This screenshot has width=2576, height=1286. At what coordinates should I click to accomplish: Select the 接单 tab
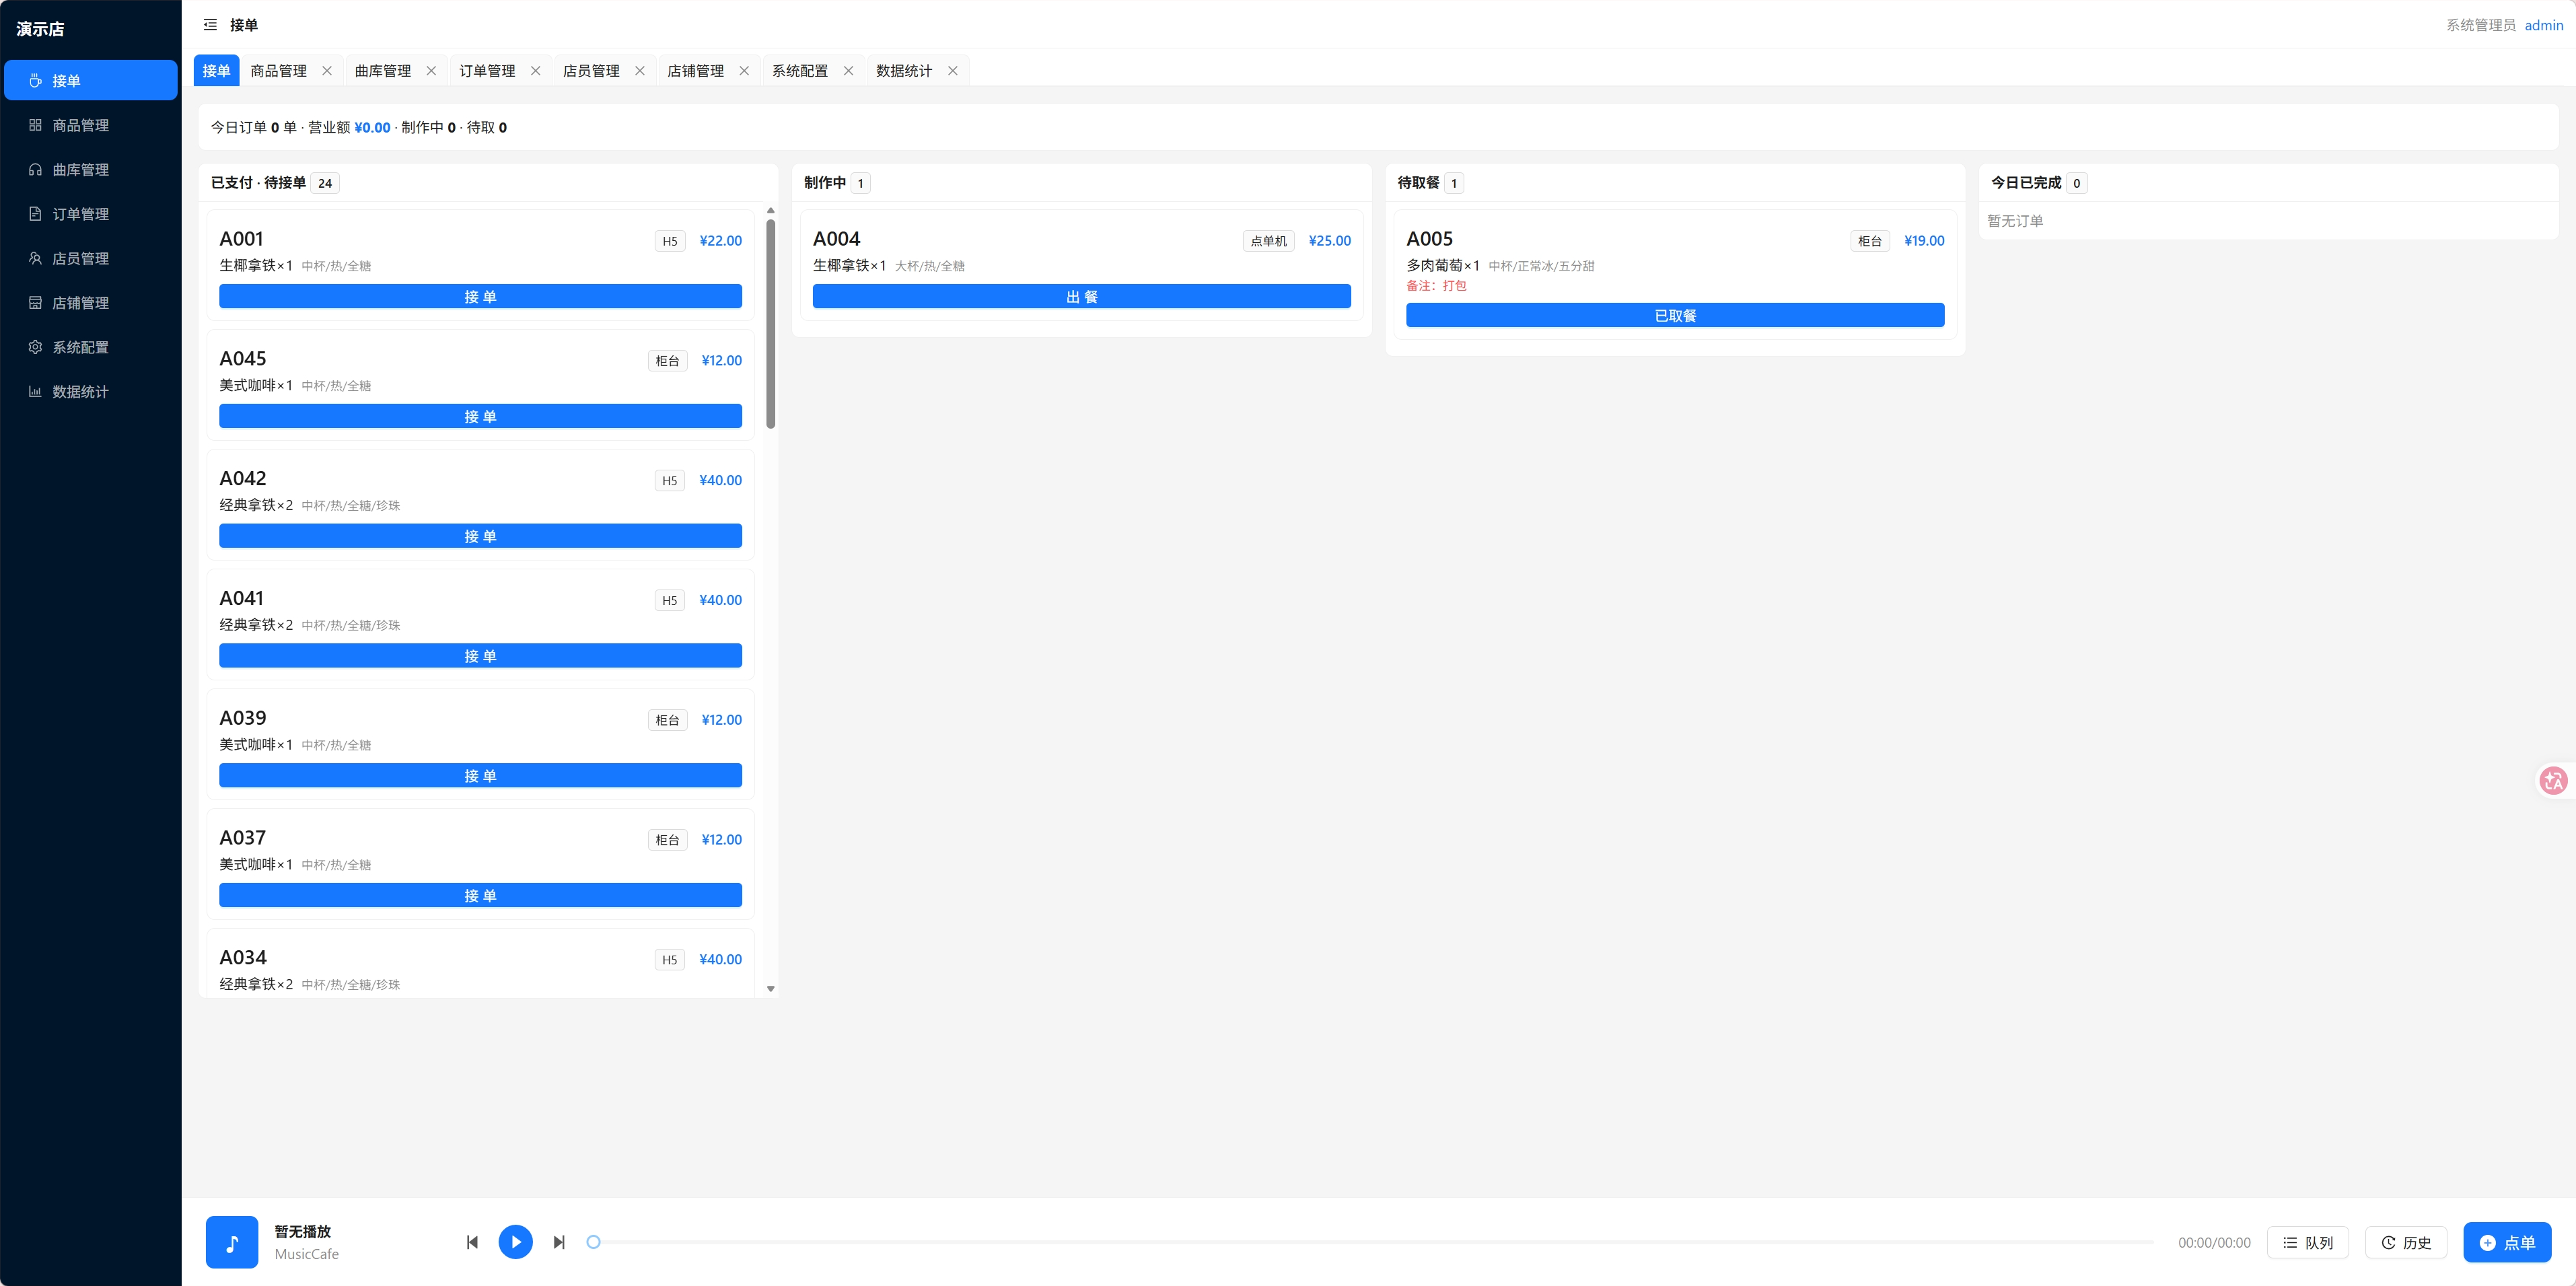coord(216,70)
